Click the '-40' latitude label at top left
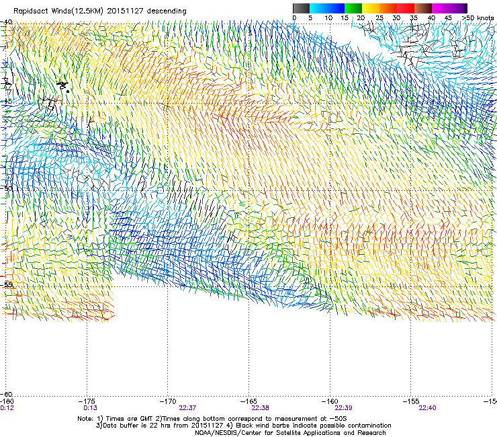The width and height of the screenshot is (497, 437). pos(7,22)
